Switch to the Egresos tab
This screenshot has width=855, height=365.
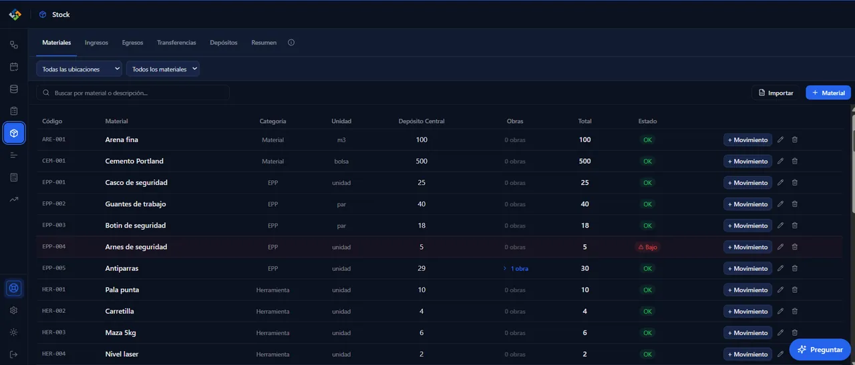132,42
